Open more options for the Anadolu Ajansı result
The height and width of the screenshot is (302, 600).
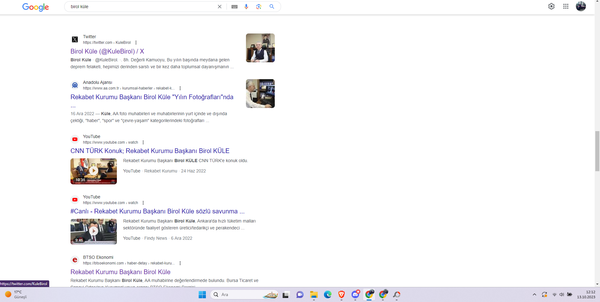coord(180,88)
